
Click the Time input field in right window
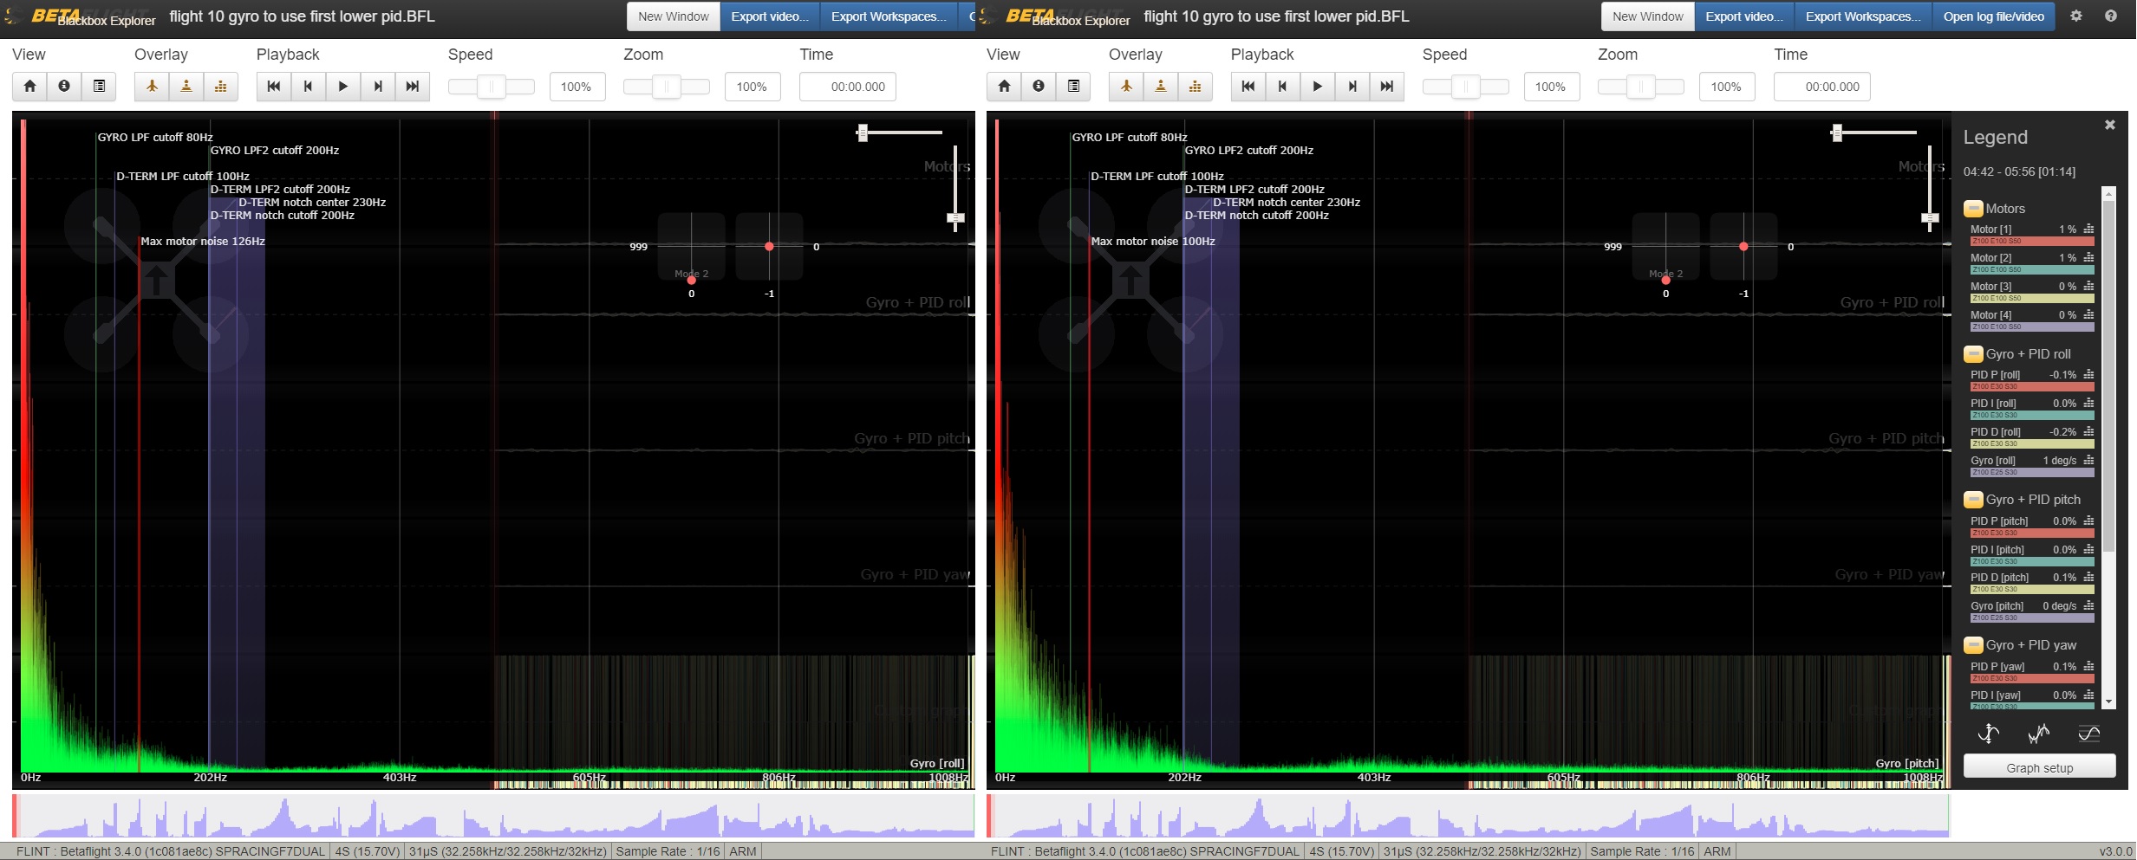click(x=1821, y=87)
